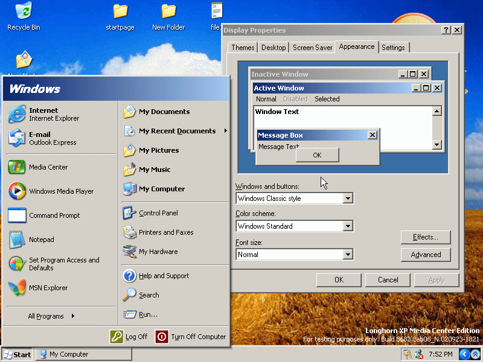This screenshot has height=362, width=483.
Task: Click the Turn Off Computer power icon
Action: pos(162,337)
